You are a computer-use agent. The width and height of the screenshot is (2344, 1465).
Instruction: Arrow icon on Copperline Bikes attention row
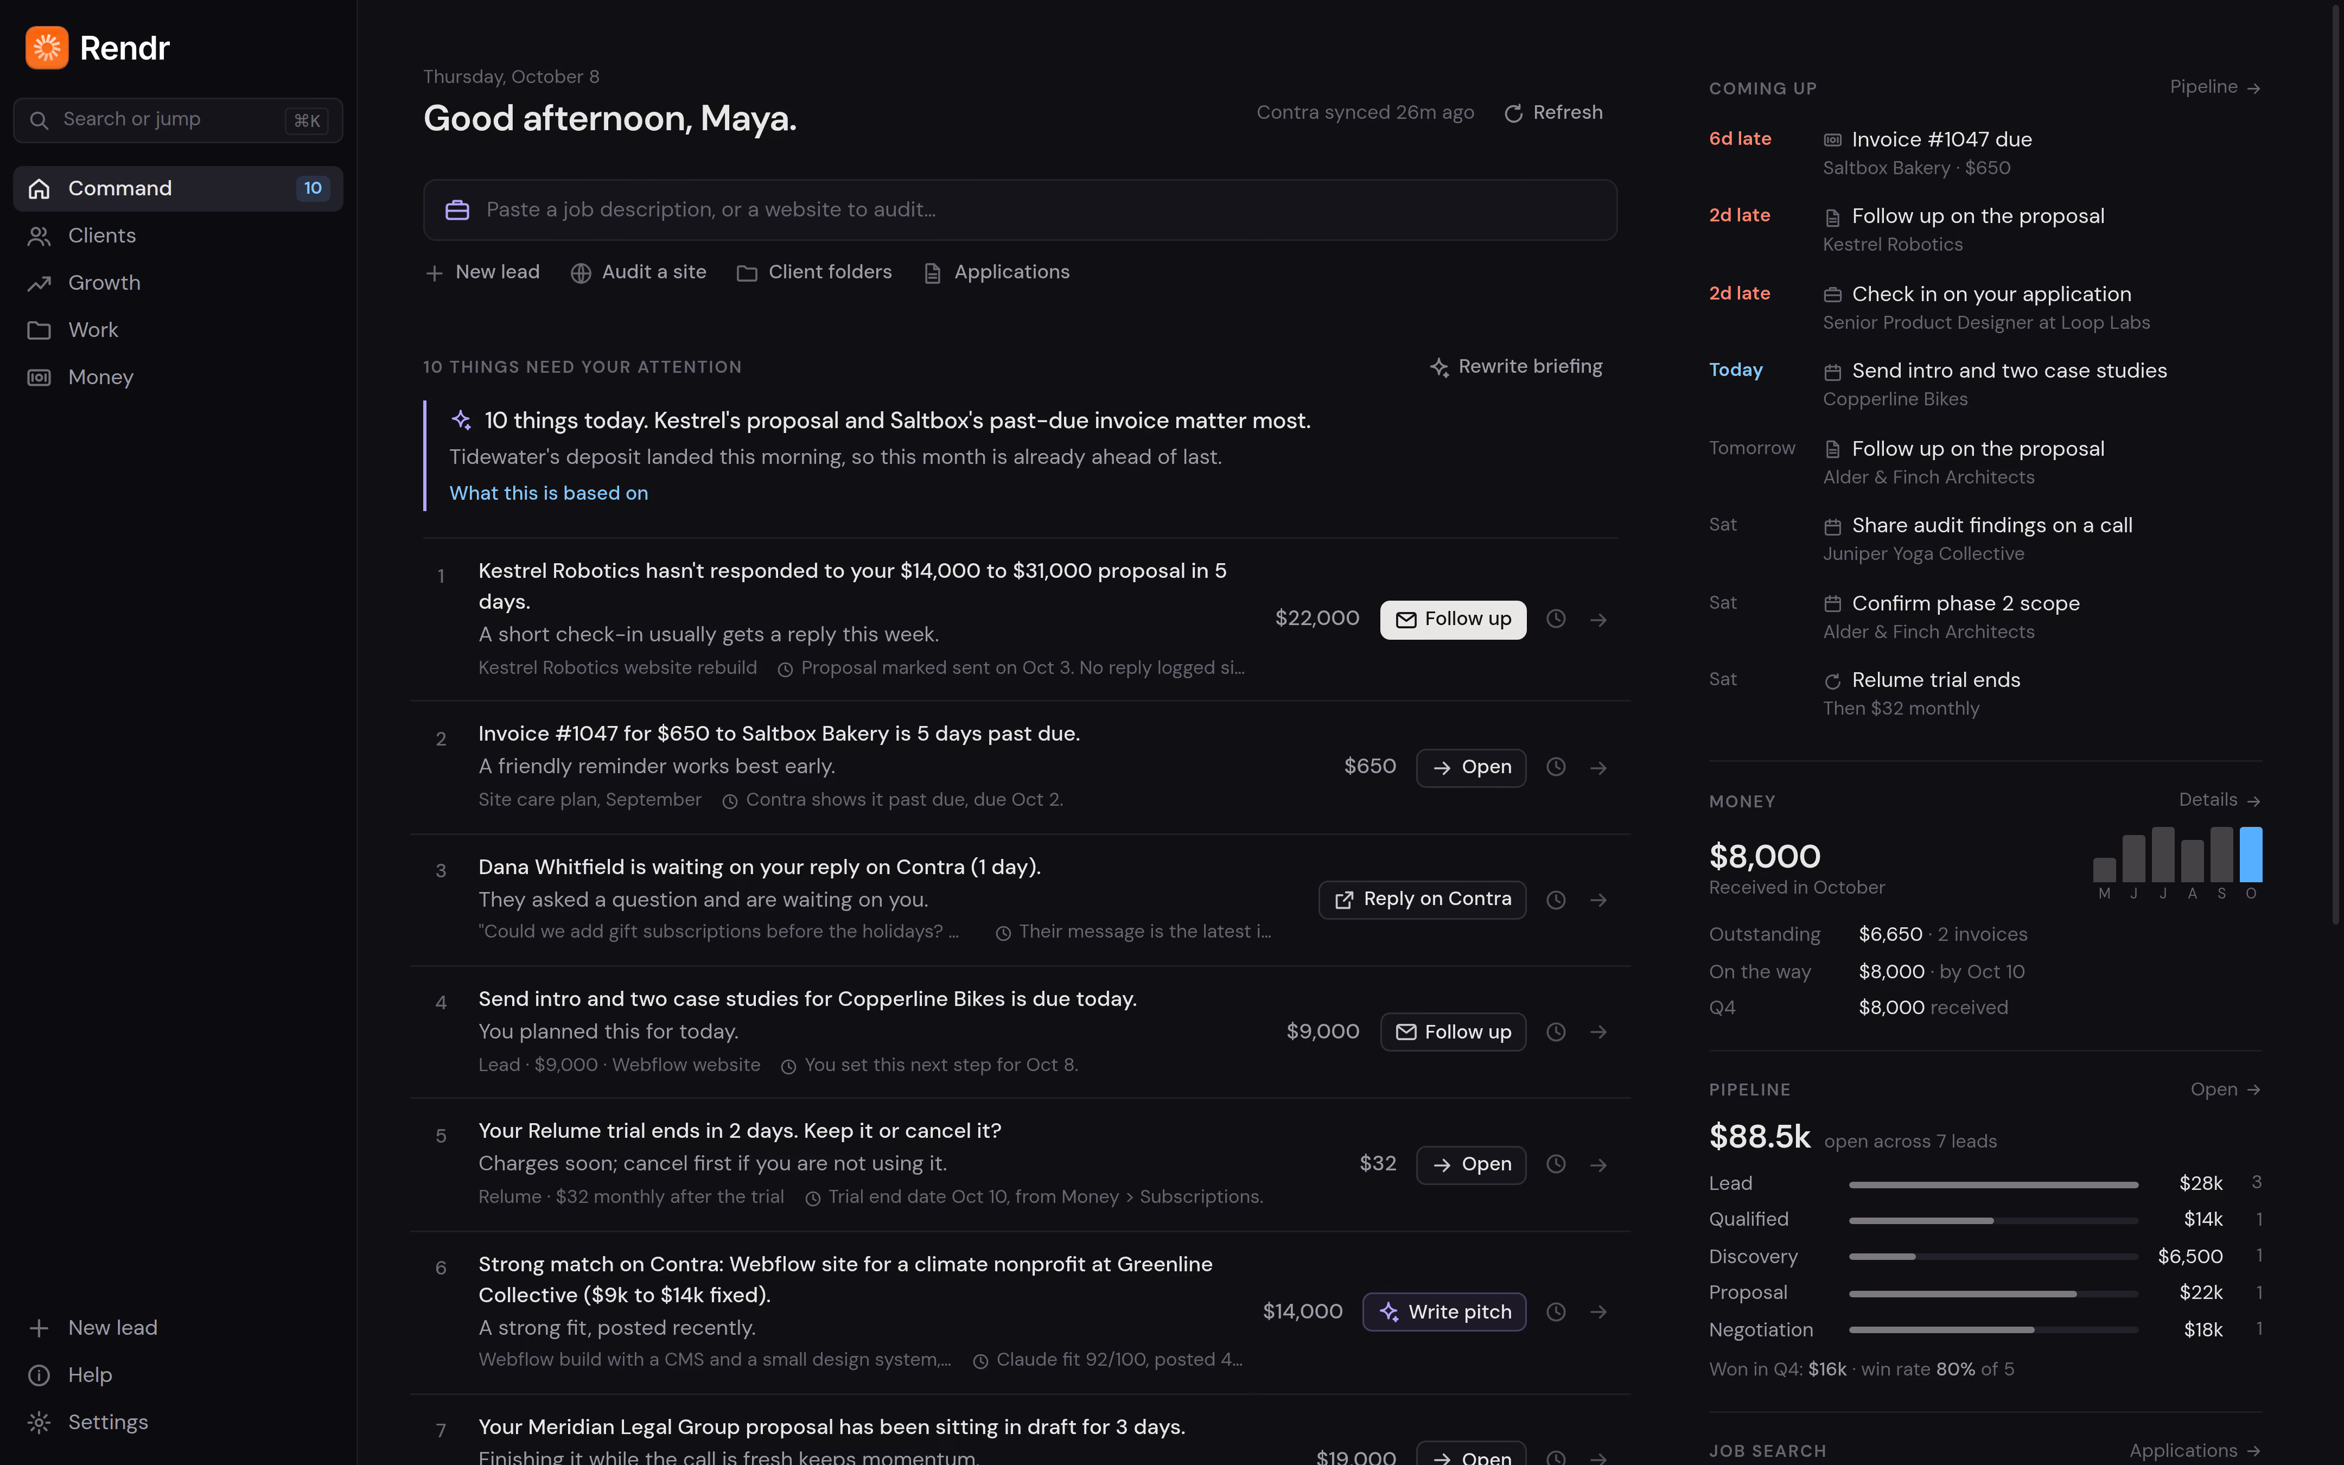pyautogui.click(x=1598, y=1032)
